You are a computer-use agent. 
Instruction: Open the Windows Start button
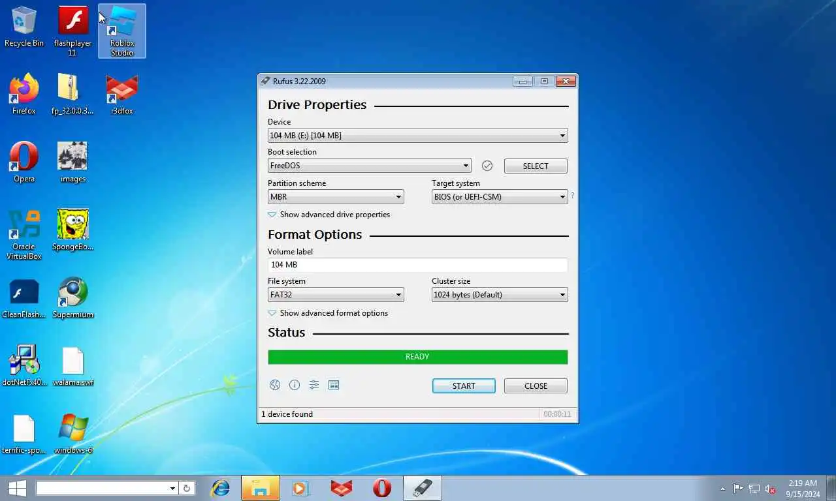[x=17, y=488]
